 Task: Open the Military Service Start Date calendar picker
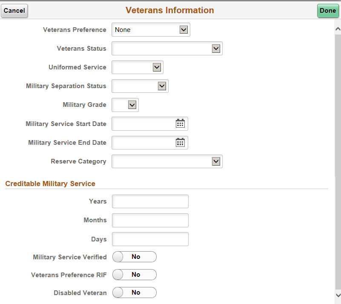point(180,123)
